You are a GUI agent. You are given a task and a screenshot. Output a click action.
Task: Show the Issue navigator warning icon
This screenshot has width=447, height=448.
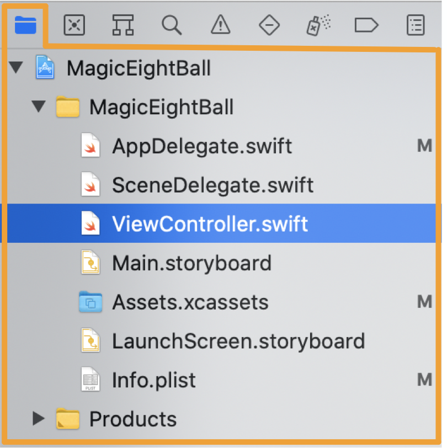point(220,25)
